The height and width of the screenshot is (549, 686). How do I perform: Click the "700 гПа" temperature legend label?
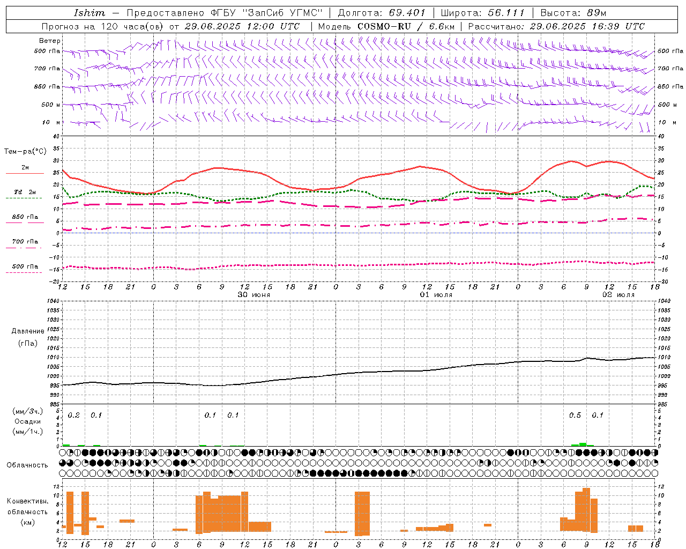(25, 242)
